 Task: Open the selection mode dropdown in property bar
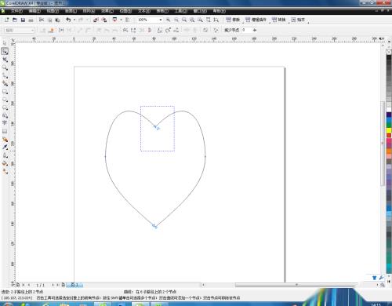pos(20,31)
